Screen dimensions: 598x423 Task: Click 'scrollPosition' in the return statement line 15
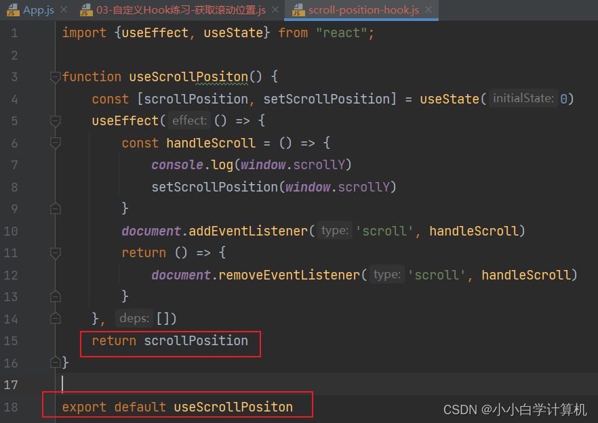click(196, 340)
